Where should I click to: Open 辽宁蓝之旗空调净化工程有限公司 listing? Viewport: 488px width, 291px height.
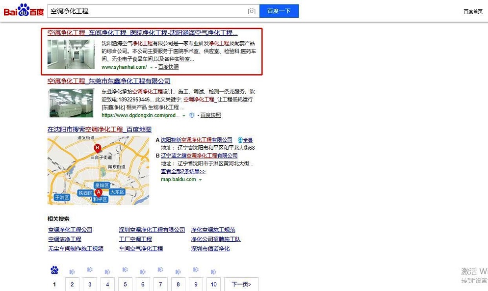pos(199,156)
